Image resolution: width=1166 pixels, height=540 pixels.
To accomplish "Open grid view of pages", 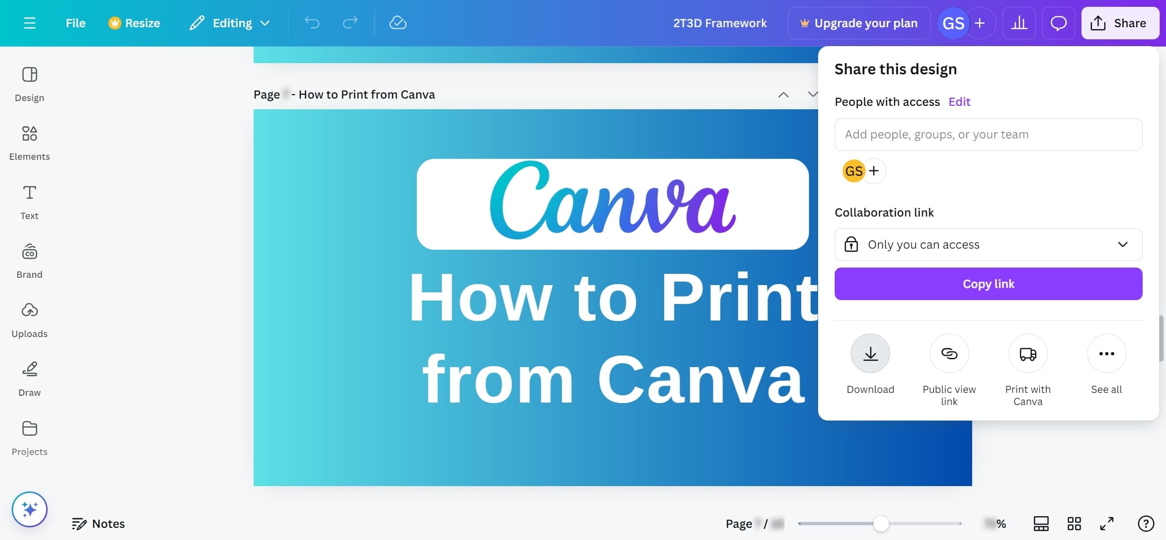I will click(1074, 523).
